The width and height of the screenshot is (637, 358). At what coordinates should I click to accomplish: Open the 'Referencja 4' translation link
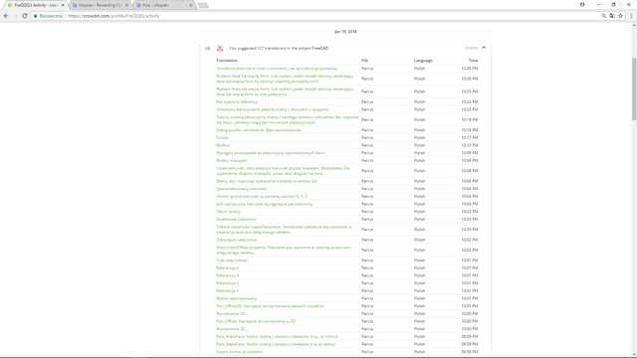pos(227,268)
